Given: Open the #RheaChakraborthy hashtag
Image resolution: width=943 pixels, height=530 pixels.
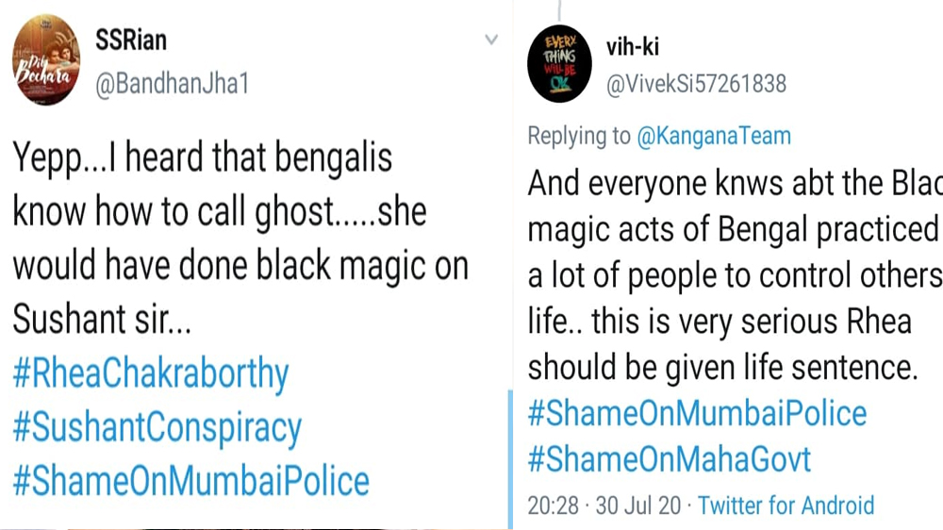Looking at the screenshot, I should [150, 374].
